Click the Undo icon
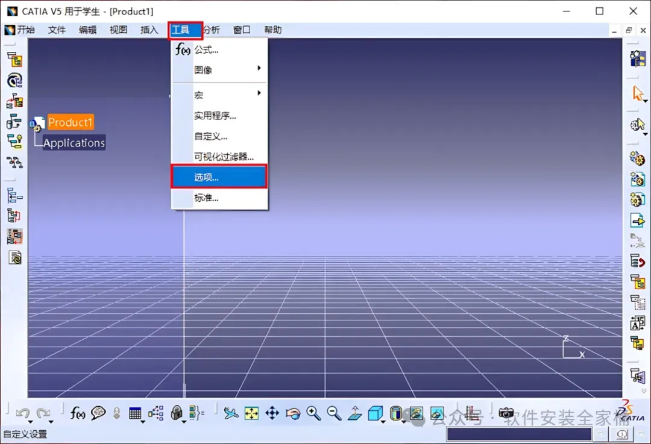 (22, 413)
